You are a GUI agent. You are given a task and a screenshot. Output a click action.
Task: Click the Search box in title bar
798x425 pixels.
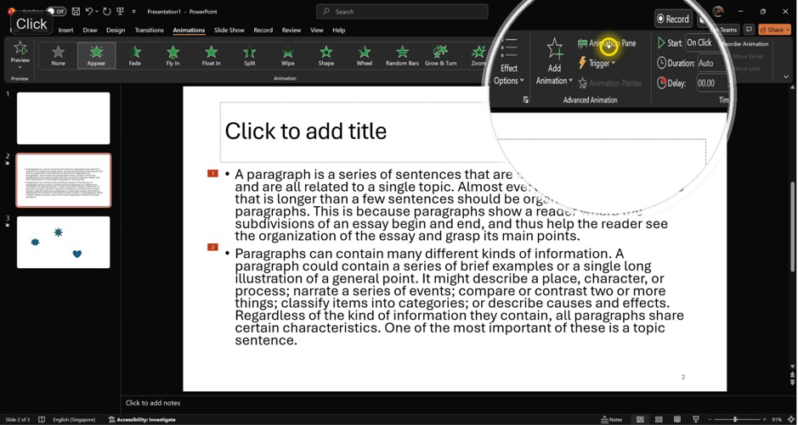402,11
